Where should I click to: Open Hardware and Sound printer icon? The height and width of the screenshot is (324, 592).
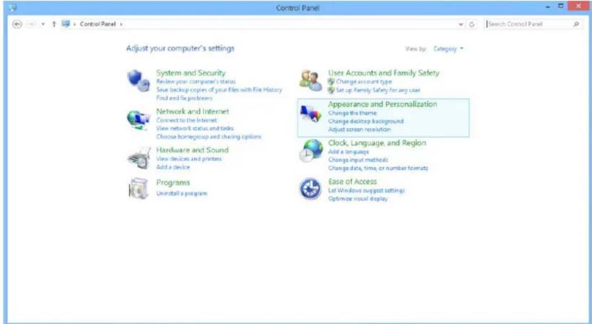(x=138, y=158)
